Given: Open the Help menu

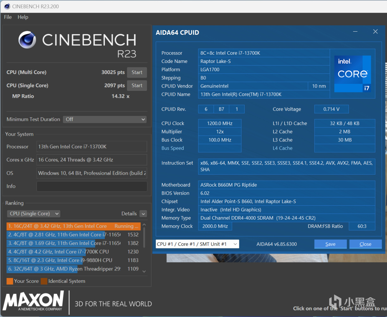Looking at the screenshot, I should [x=23, y=17].
